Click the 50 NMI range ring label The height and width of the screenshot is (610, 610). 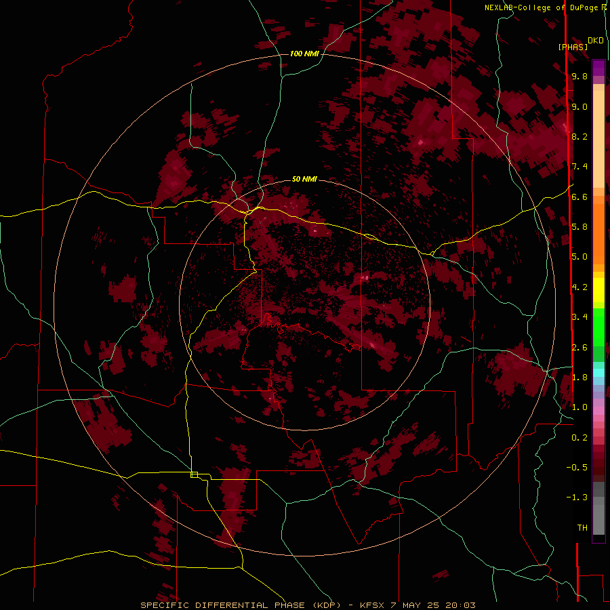pos(304,179)
